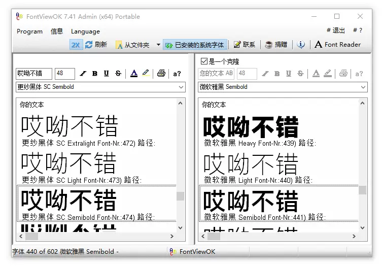The height and width of the screenshot is (267, 382).
Task: Click the FontViewOK title bar app icon
Action: [x=19, y=17]
